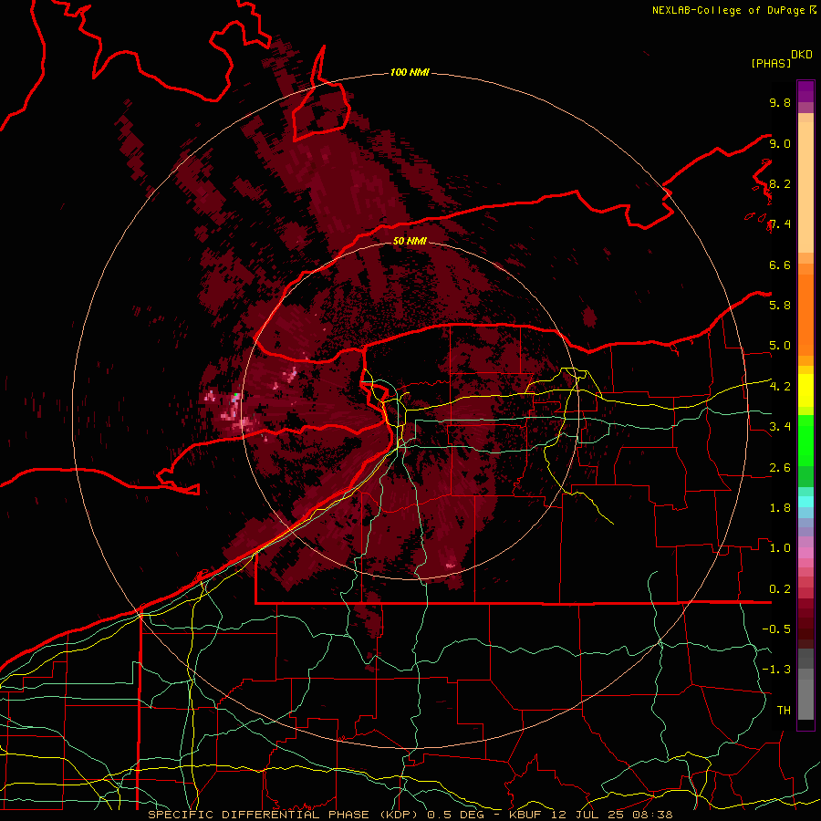The height and width of the screenshot is (821, 821).
Task: Click the 9.0 value on the color scale
Action: click(780, 143)
